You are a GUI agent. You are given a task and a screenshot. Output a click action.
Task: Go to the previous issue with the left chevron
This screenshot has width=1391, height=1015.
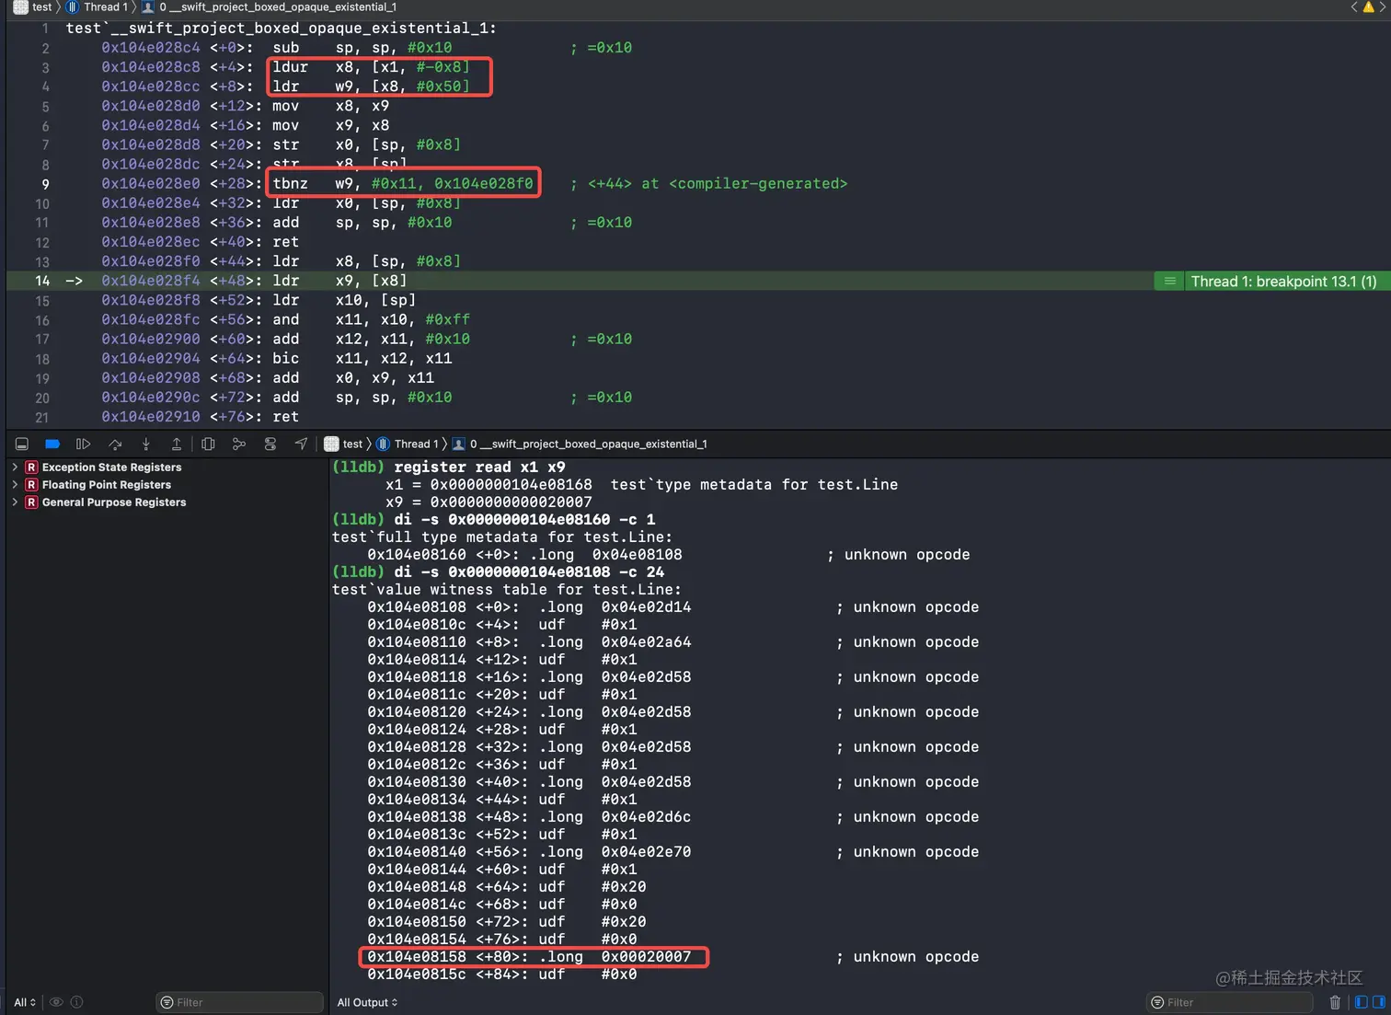point(1354,7)
